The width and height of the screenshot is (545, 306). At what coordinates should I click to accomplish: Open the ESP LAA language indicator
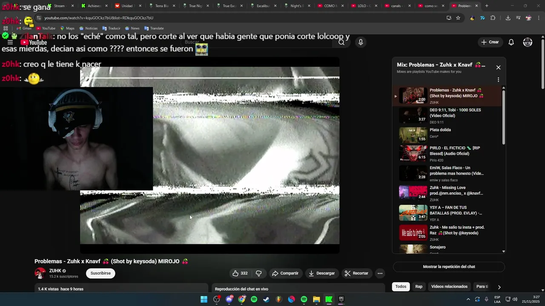[x=497, y=299]
